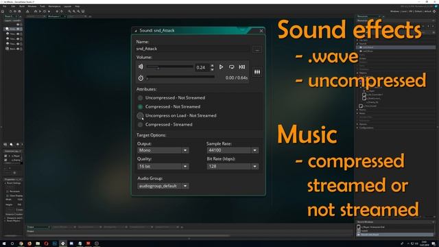
Task: Rewind sound preview to start
Action: [x=242, y=67]
